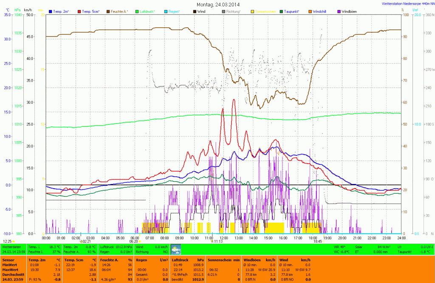The height and width of the screenshot is (283, 435).
Task: Click the 02:21 marker on the time axis
Action: pos(85,241)
